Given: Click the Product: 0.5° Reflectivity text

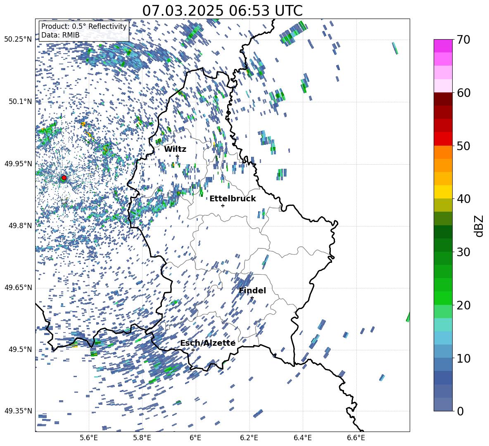Looking at the screenshot, I should click(84, 26).
